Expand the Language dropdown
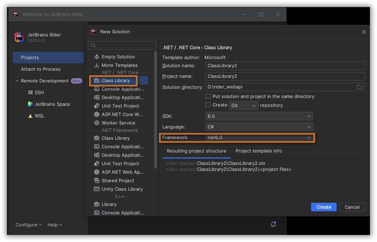The height and width of the screenshot is (242, 377). 259,127
